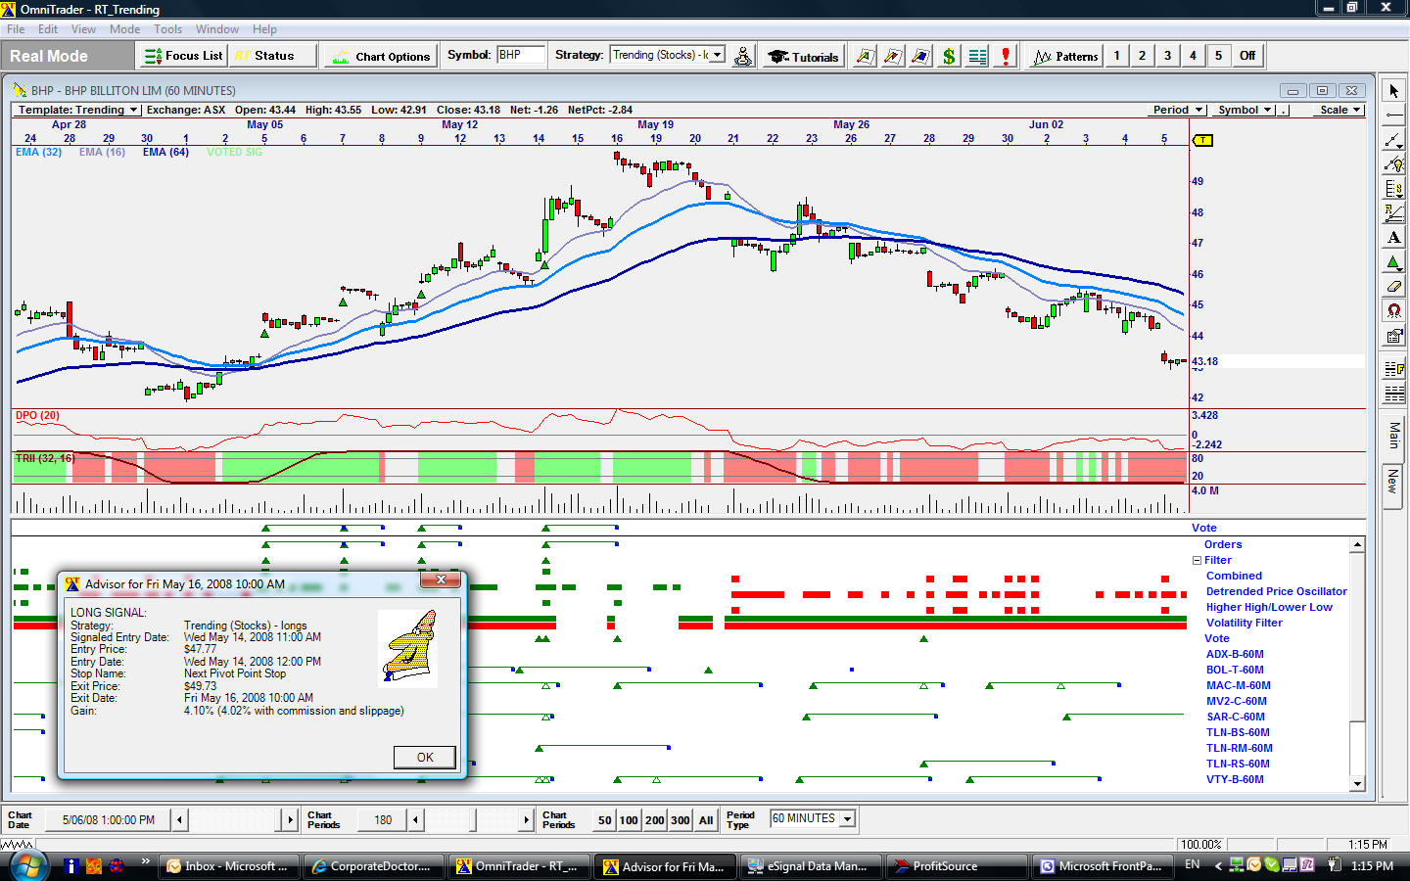Select the price levels tool with dollar sign
1410x881 pixels.
coord(1393,189)
